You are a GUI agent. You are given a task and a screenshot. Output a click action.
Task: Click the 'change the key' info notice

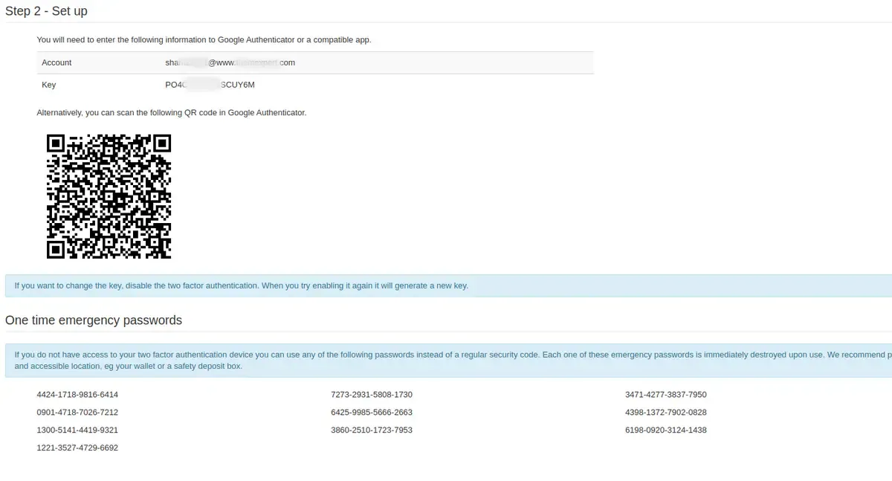click(448, 285)
